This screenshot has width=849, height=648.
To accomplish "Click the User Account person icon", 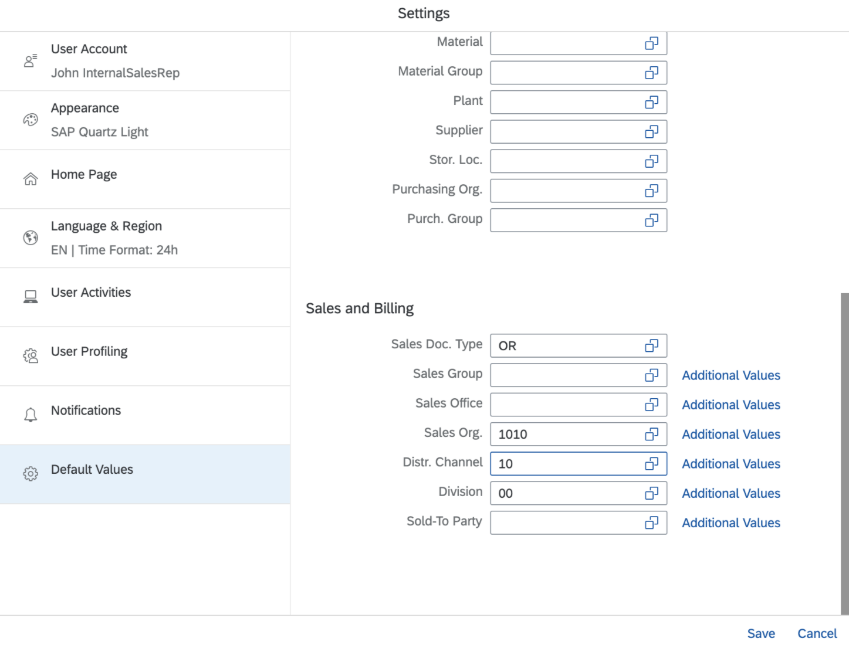I will point(31,60).
